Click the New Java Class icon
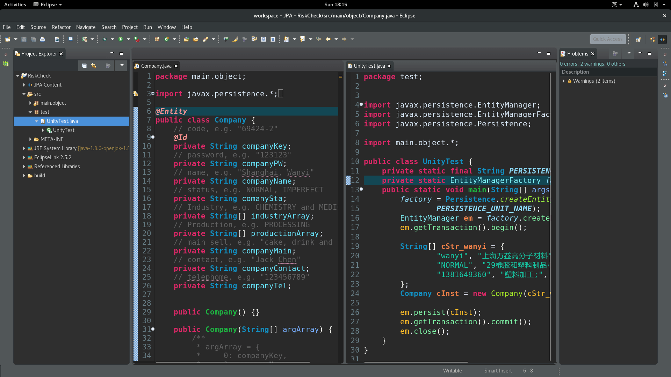671x377 pixels. 167,39
